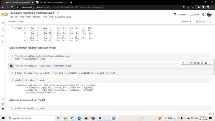The image size is (215, 121).
Task: Bookmark this page star icon
Action: tap(193, 7)
